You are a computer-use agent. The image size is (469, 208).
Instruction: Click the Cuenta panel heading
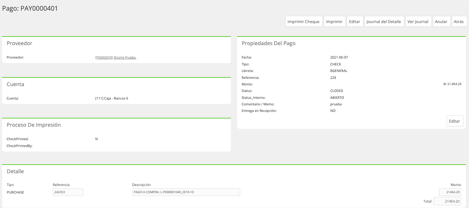click(x=15, y=84)
